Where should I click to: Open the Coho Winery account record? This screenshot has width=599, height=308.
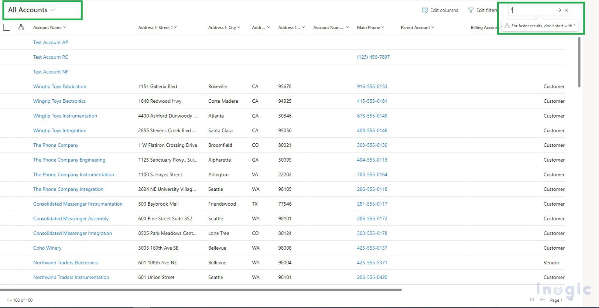coord(47,248)
